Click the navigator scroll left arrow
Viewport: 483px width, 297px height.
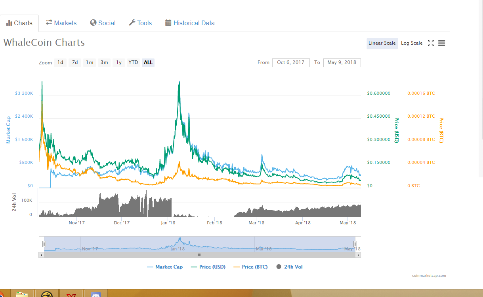pyautogui.click(x=41, y=255)
